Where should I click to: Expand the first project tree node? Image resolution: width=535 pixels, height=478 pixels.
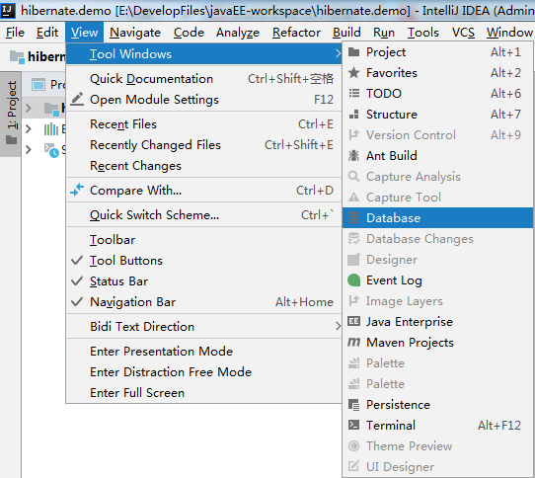(x=29, y=109)
